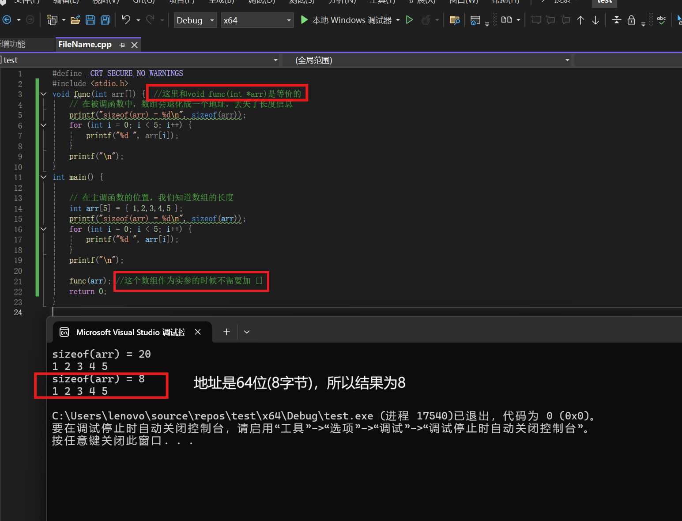Image resolution: width=682 pixels, height=521 pixels.
Task: Collapse the func function code region
Action: point(43,94)
